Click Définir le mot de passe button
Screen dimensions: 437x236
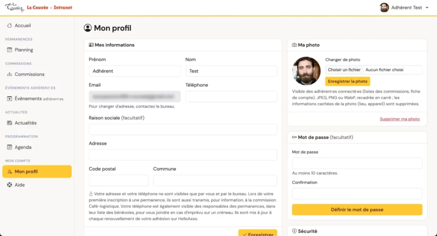pyautogui.click(x=357, y=210)
